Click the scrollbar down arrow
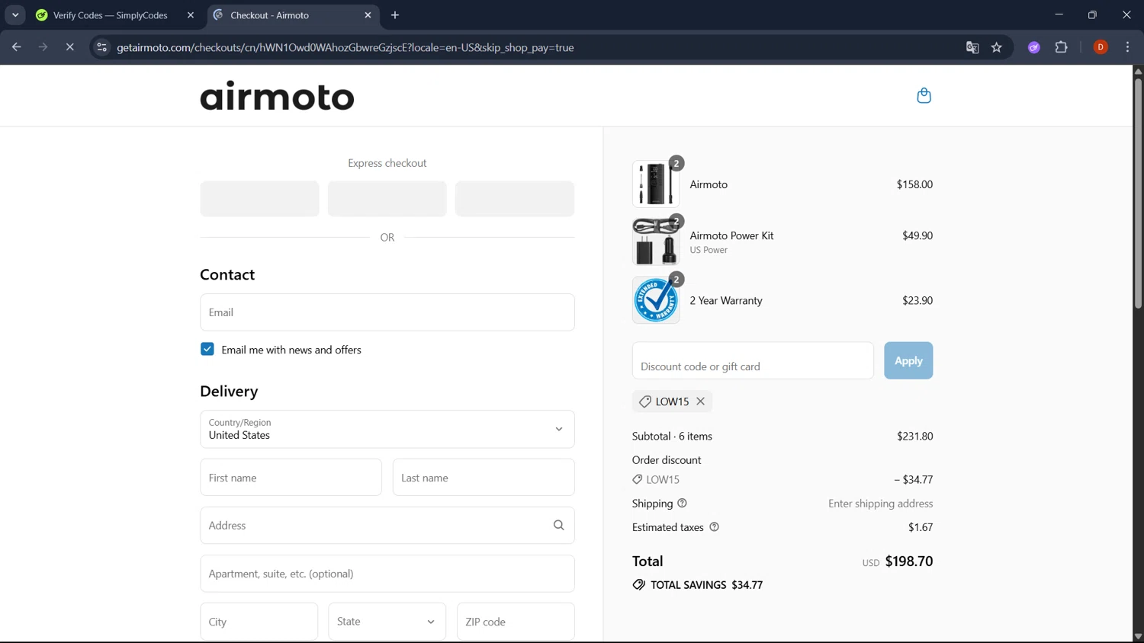1144x643 pixels. [x=1137, y=637]
